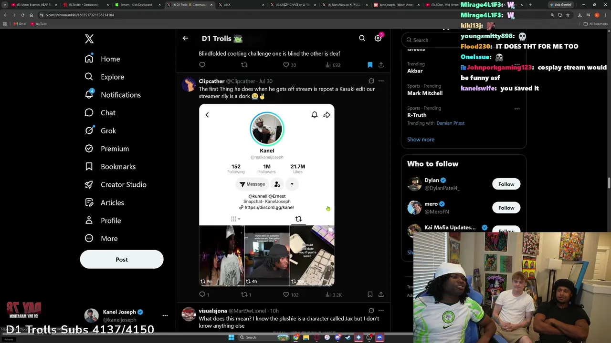The image size is (611, 343).
Task: Bookmark Clipcather's post
Action: pyautogui.click(x=370, y=295)
